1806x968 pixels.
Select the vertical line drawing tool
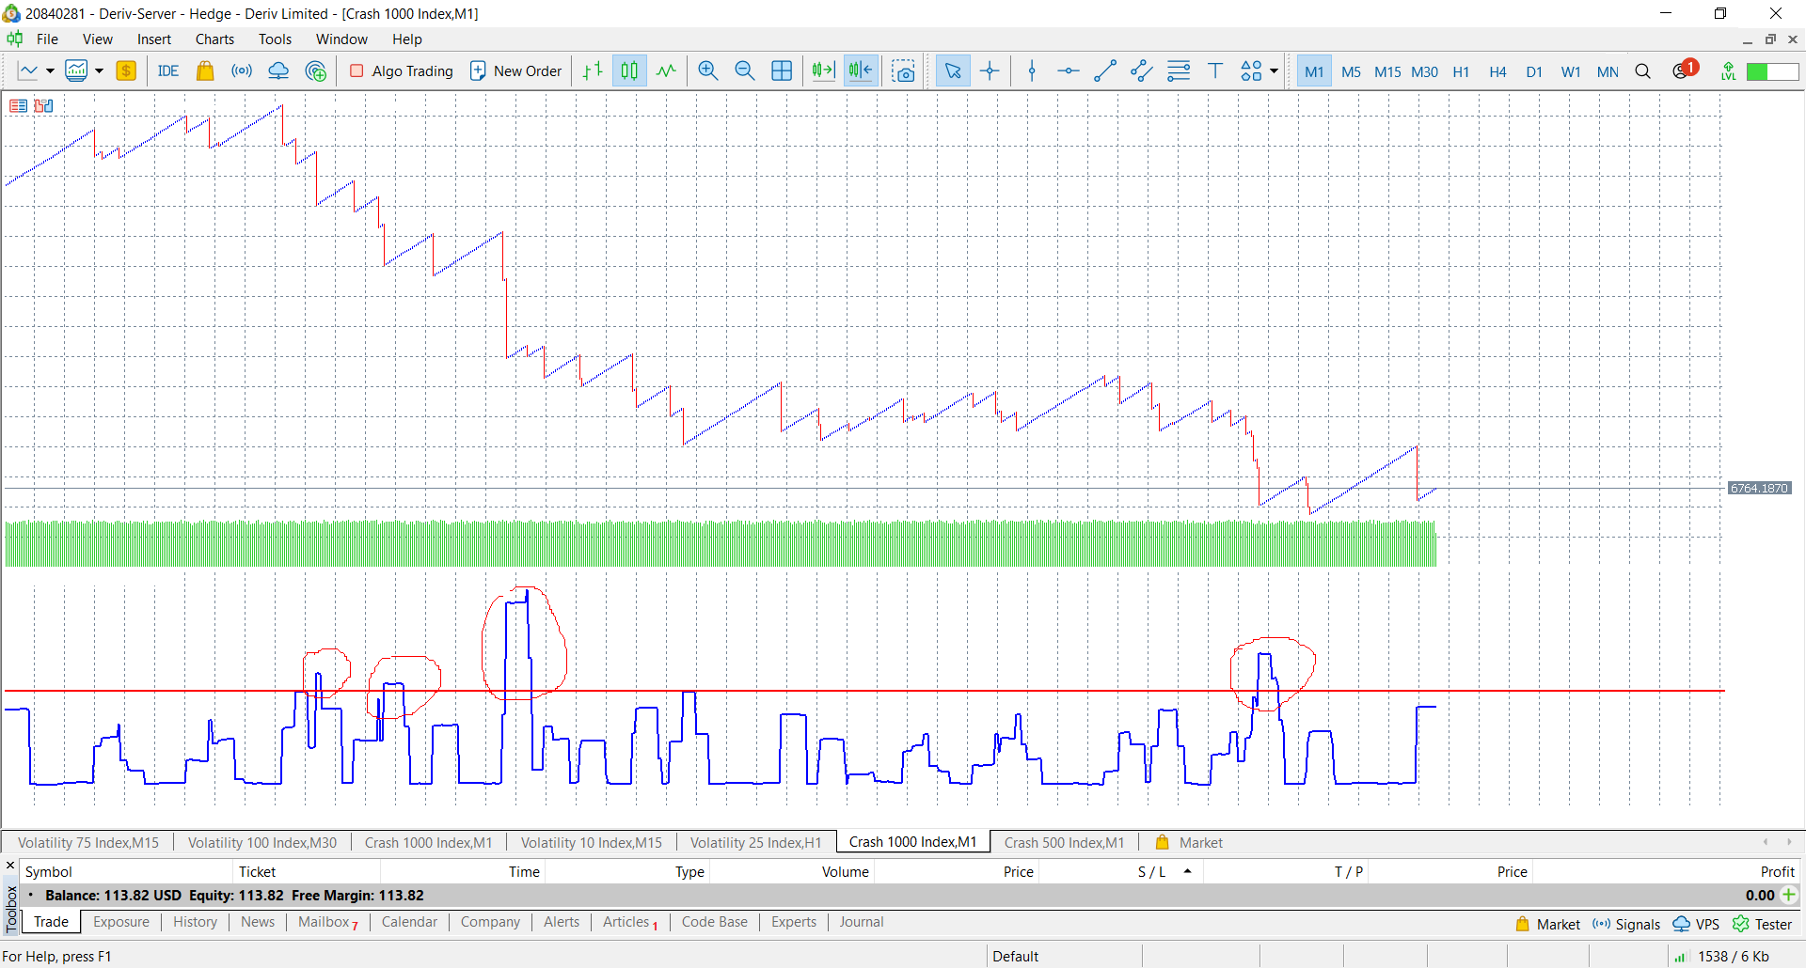coord(1032,71)
